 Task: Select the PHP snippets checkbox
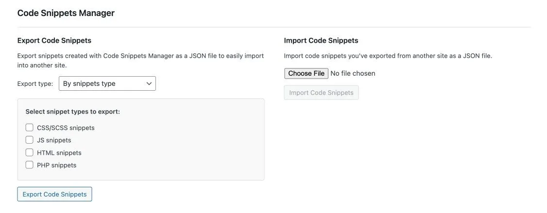tap(30, 165)
